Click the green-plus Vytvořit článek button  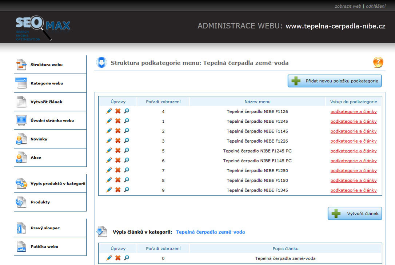click(x=355, y=214)
